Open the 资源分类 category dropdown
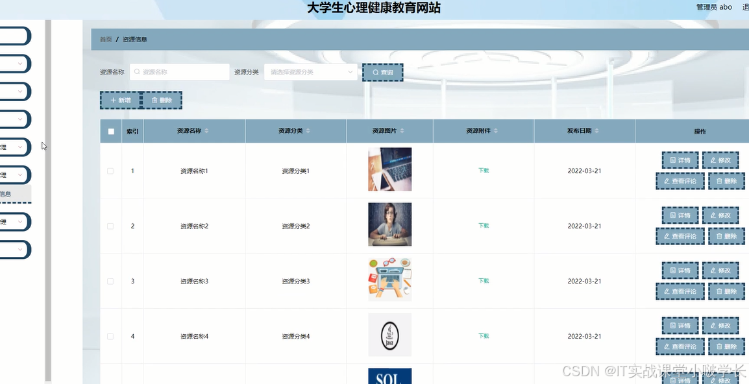 pos(310,72)
